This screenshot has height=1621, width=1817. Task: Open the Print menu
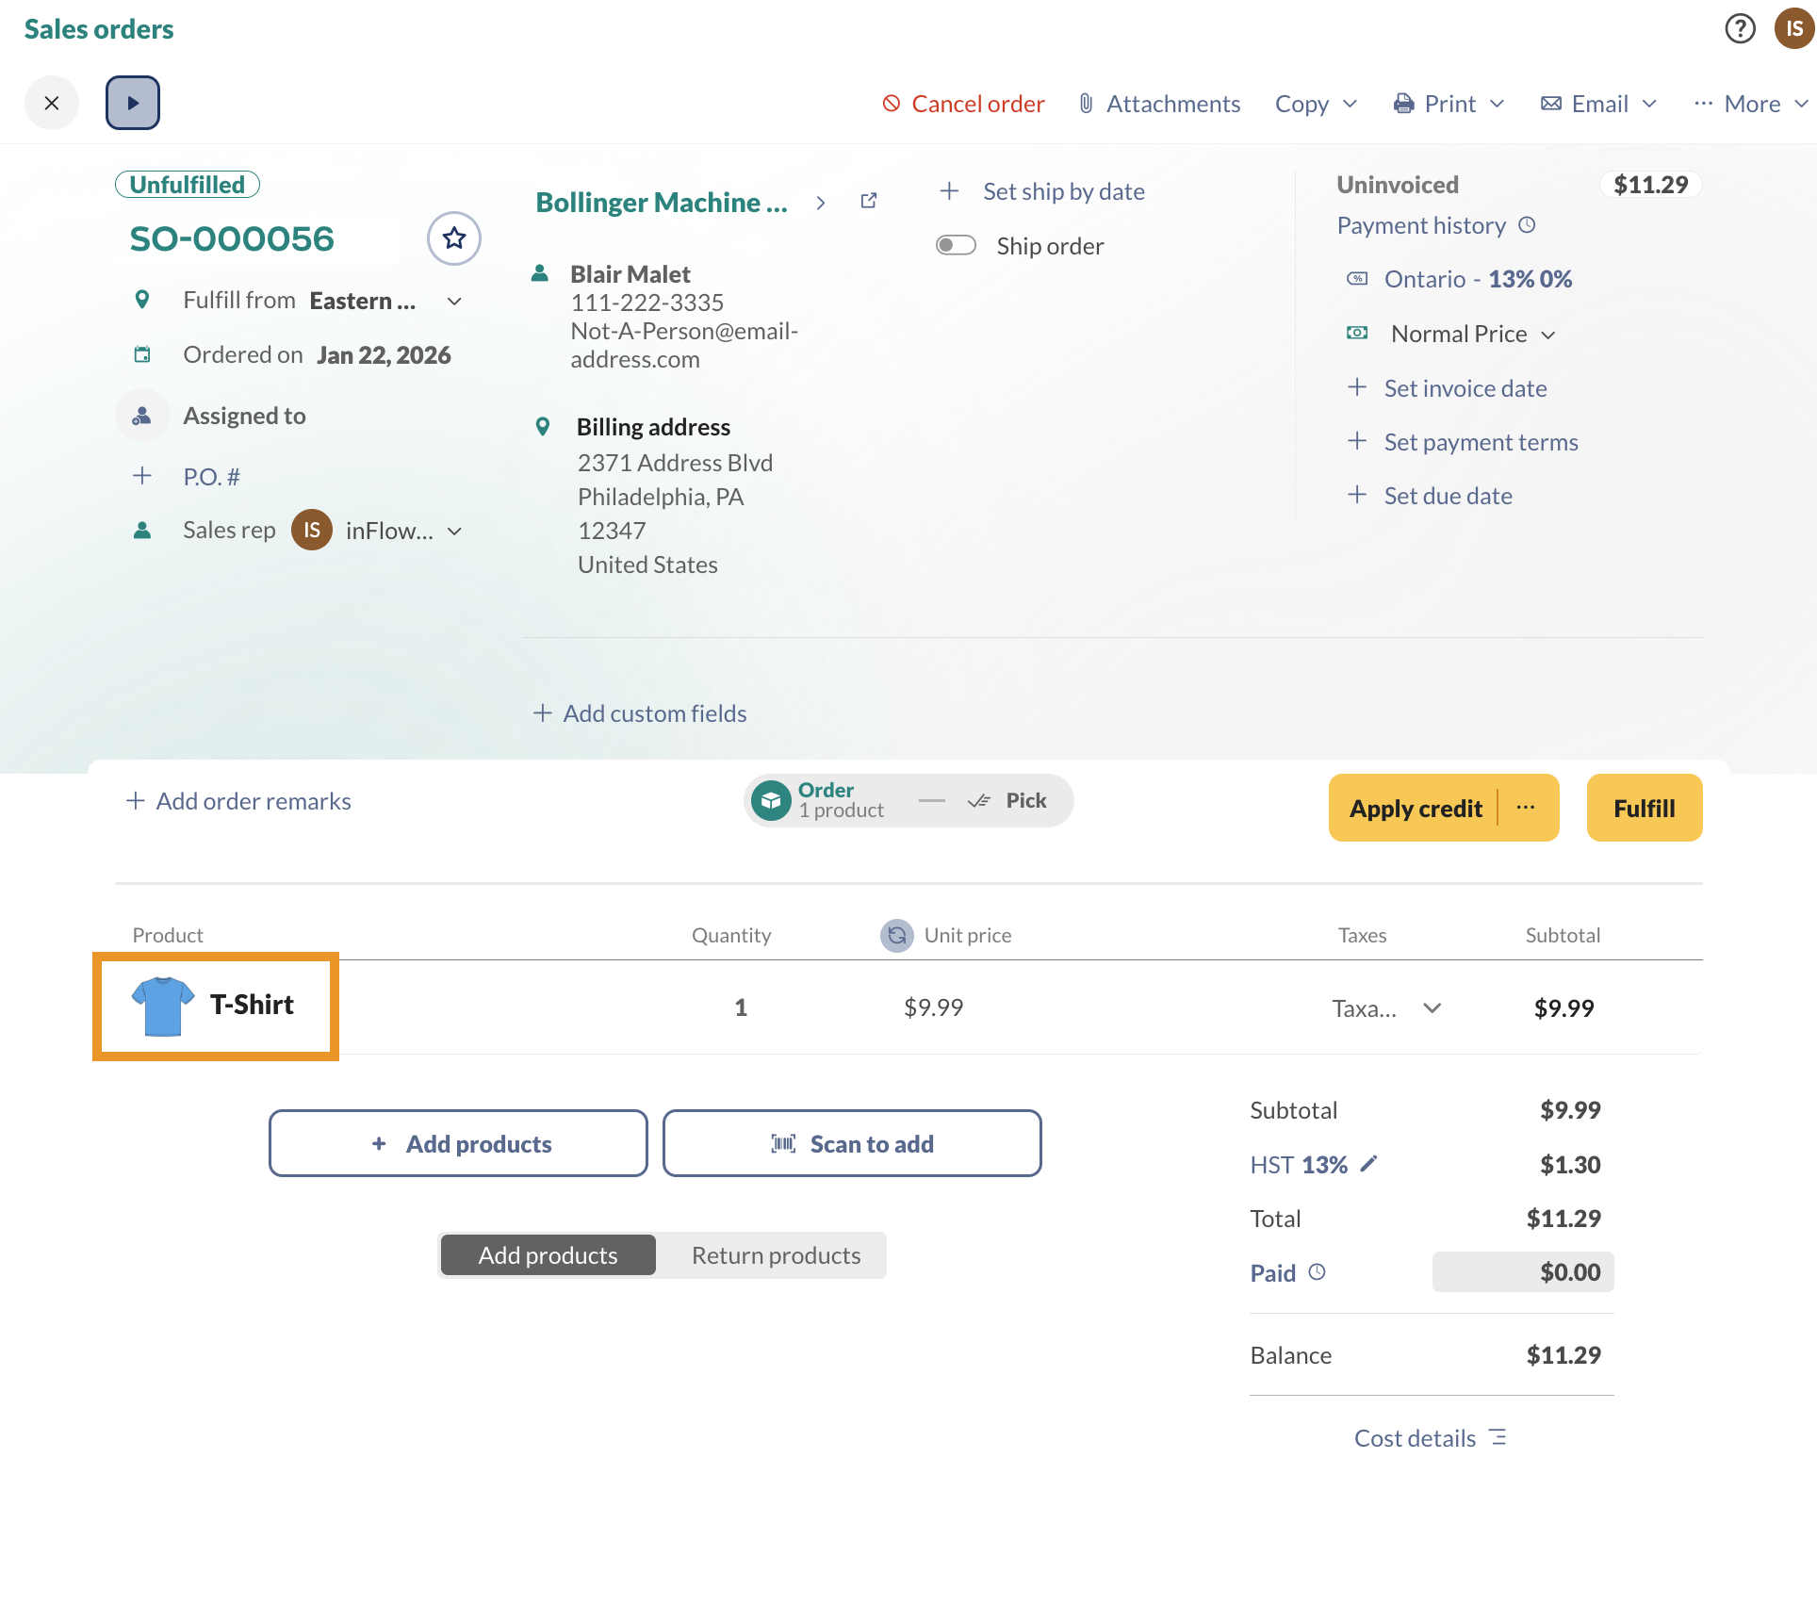[x=1449, y=104]
